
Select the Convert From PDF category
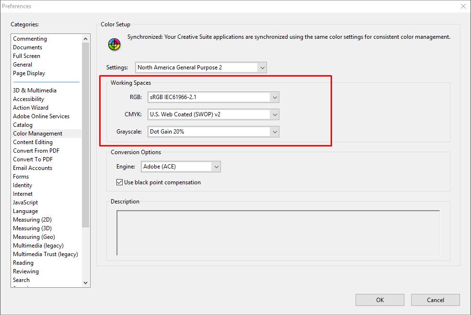[47, 151]
